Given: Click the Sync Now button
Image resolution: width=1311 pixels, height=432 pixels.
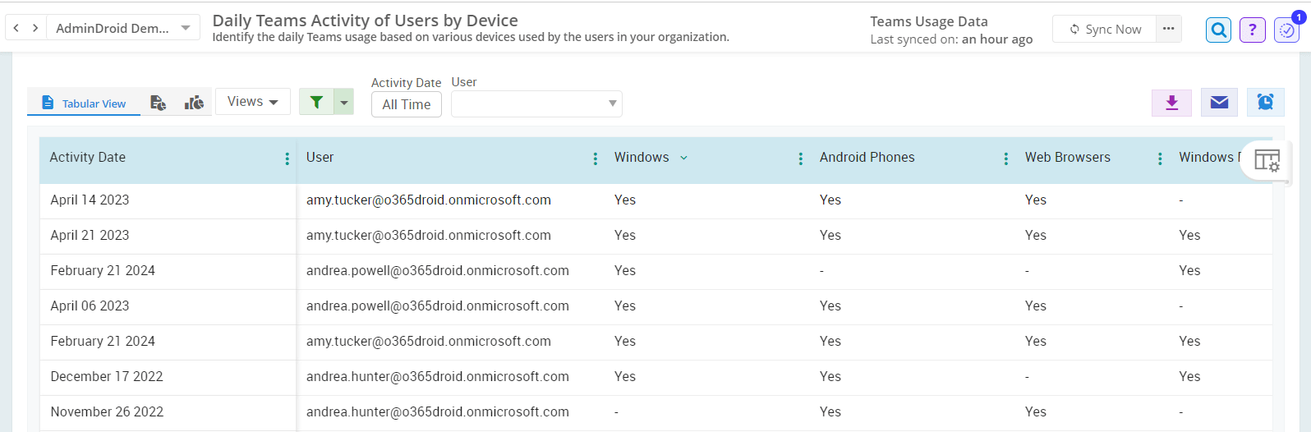Looking at the screenshot, I should click(x=1105, y=29).
